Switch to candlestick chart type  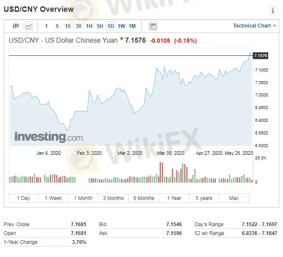[16, 26]
